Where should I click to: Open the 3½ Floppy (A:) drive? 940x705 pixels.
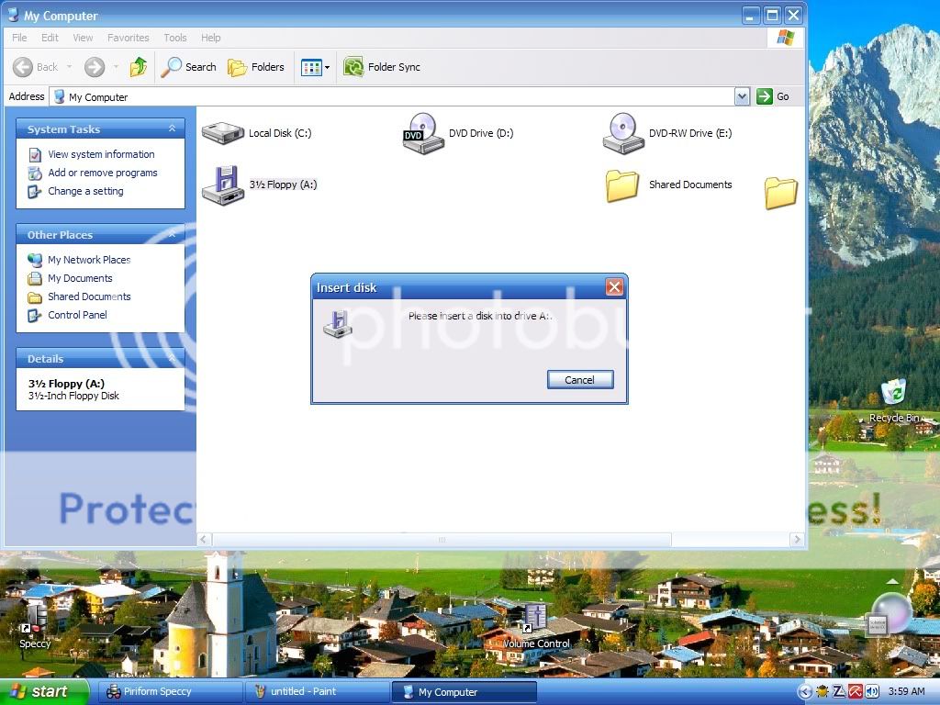tap(222, 184)
